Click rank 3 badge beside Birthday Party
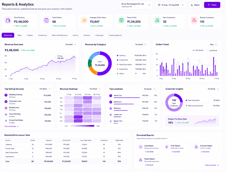The height and width of the screenshot is (172, 226). [6, 108]
